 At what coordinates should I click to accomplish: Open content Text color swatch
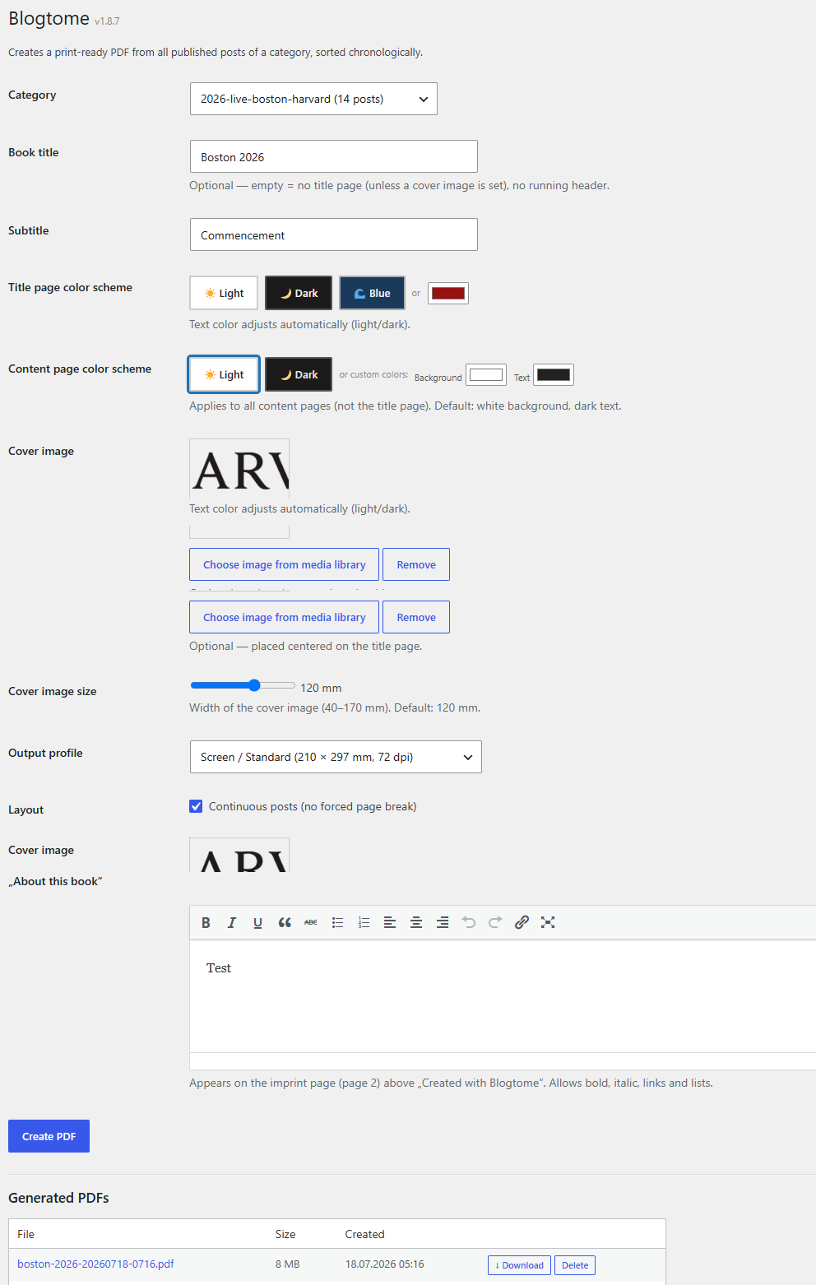(554, 375)
